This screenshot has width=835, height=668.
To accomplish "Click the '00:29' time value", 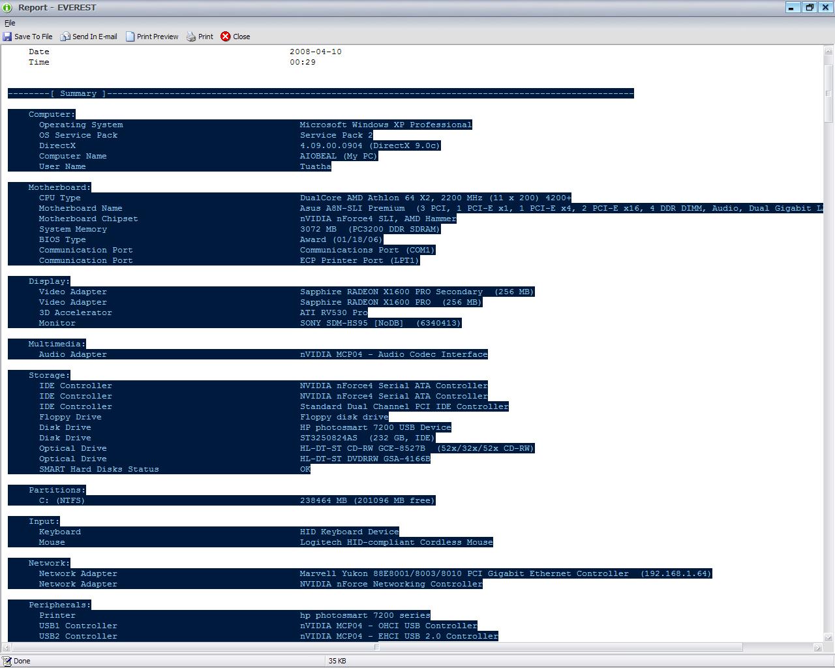I will pyautogui.click(x=303, y=62).
